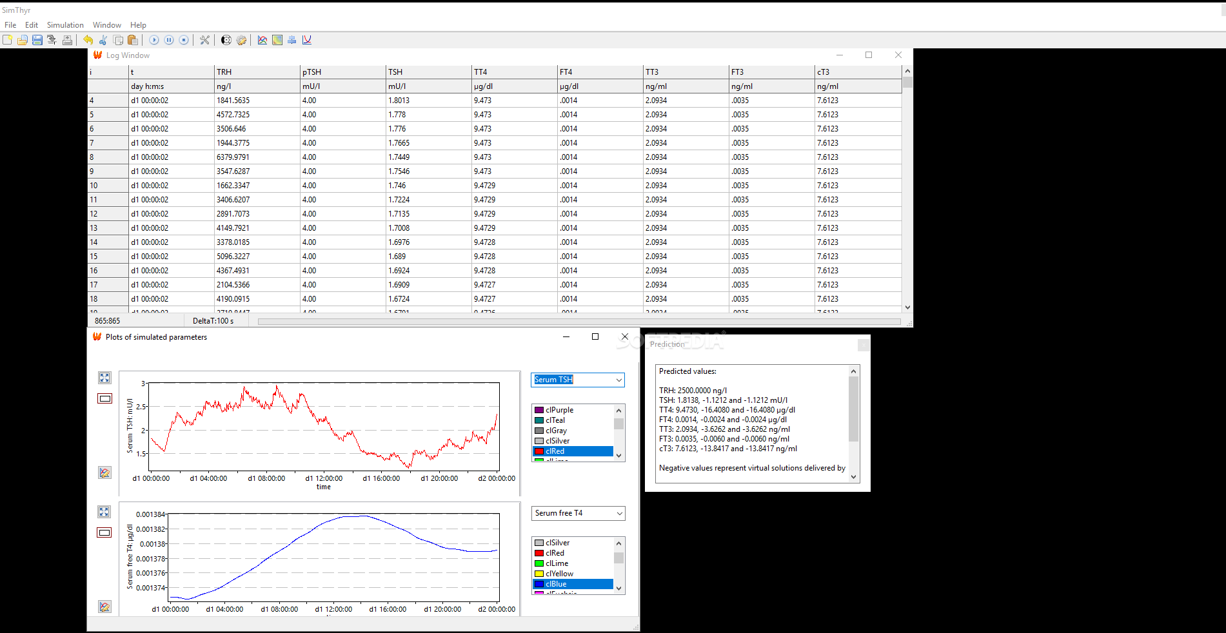
Task: Open the Serum TSH parameter dropdown
Action: (578, 380)
